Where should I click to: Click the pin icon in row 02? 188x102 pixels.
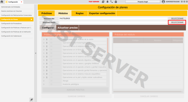[47, 39]
